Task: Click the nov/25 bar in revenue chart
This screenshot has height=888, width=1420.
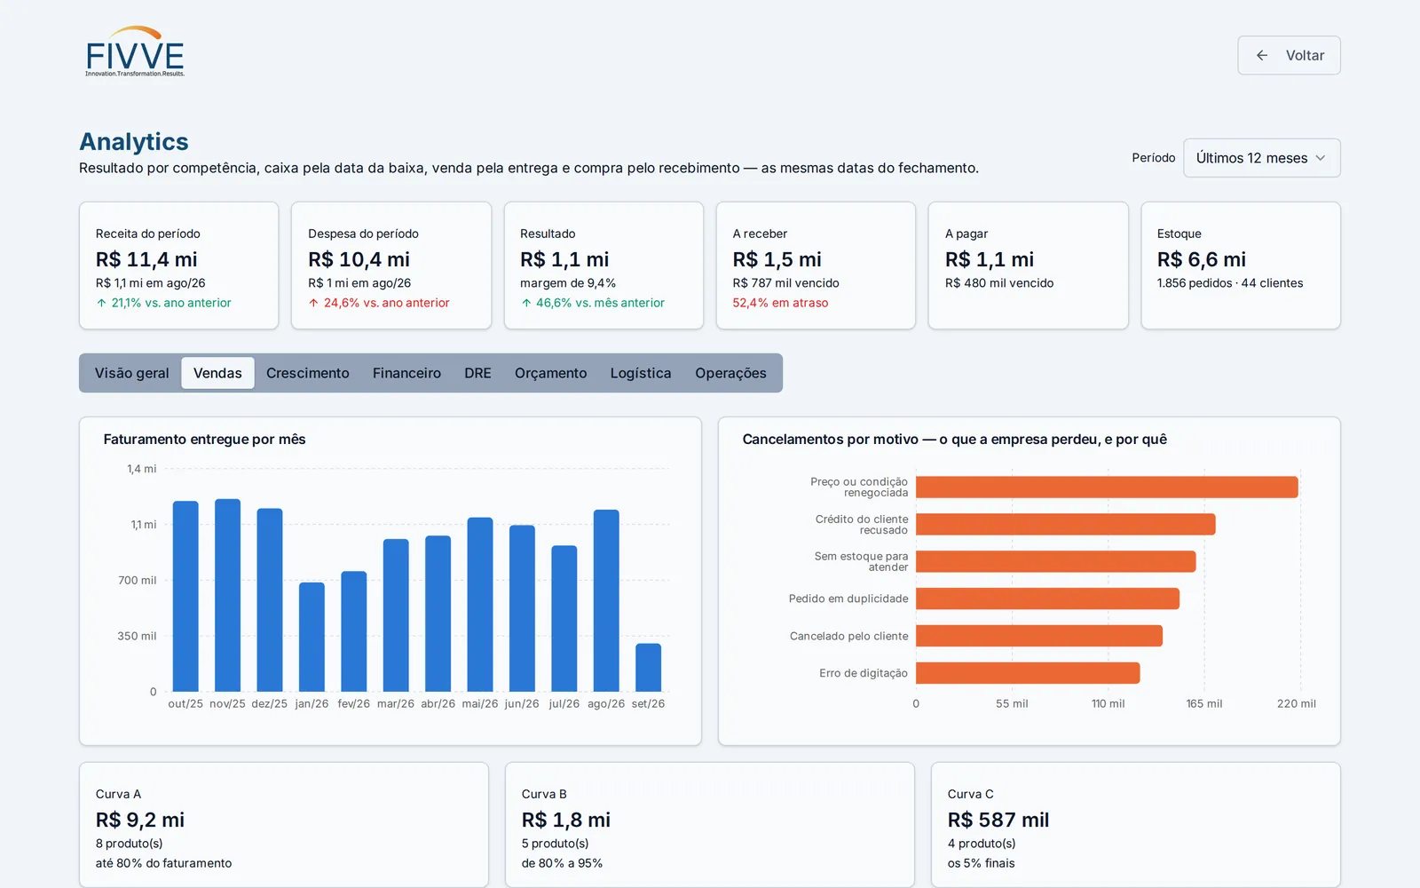Action: (227, 595)
